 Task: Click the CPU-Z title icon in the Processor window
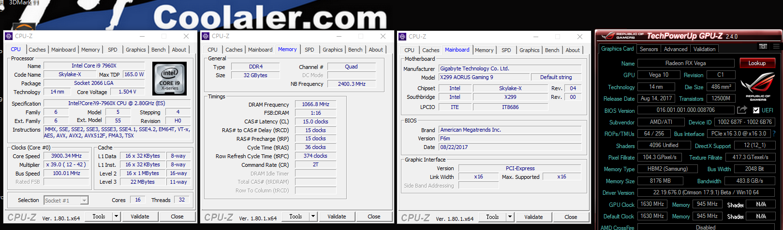(9, 36)
